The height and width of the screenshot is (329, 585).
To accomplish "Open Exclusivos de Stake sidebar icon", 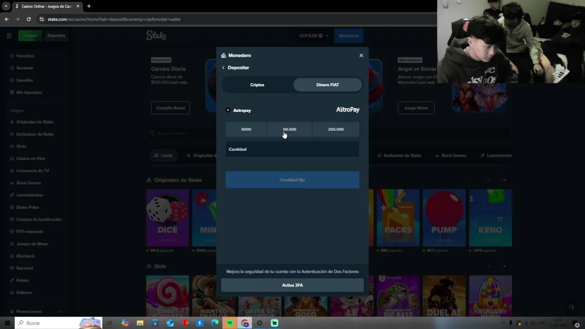I will (12, 134).
